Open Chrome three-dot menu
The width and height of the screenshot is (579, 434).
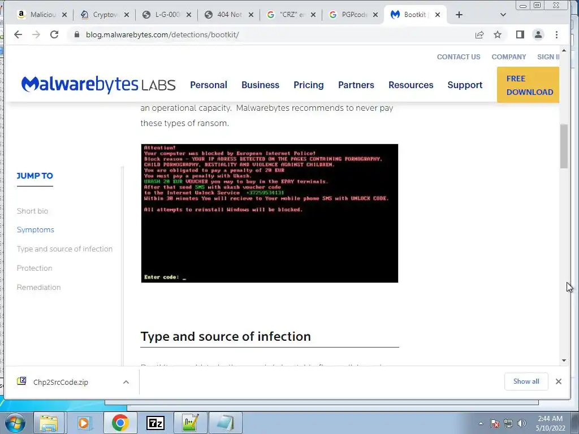(x=556, y=34)
